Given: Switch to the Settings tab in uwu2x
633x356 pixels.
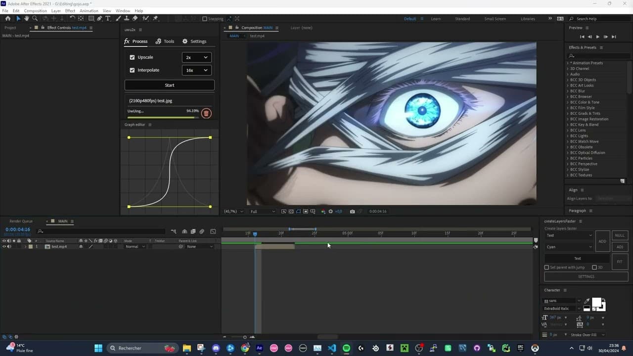Looking at the screenshot, I should 194,42.
